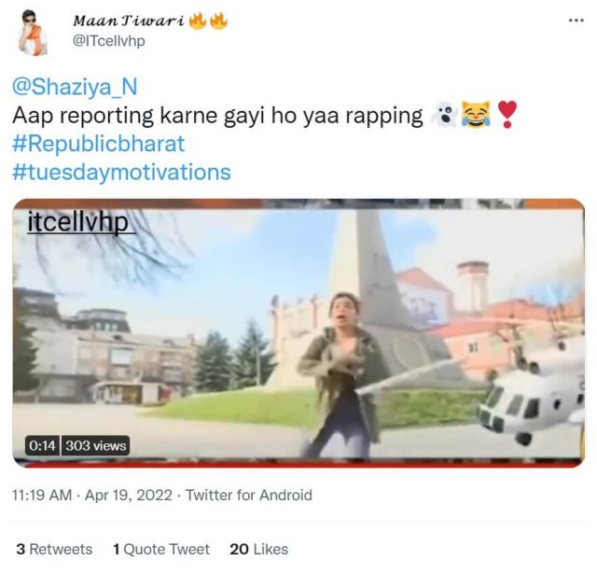Click the red heart exclamation emoji
This screenshot has height=574, width=597.
(x=507, y=114)
